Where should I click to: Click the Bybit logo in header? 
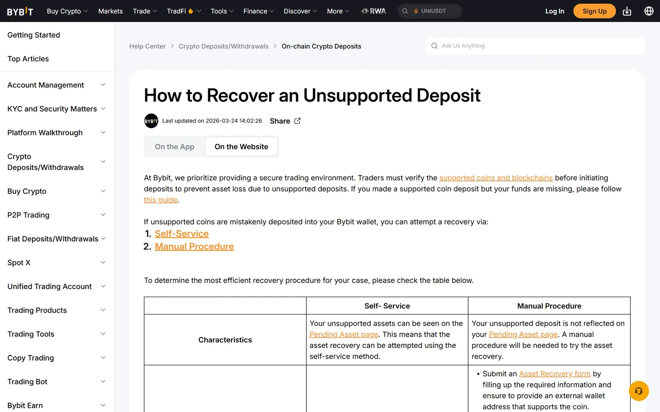click(20, 11)
